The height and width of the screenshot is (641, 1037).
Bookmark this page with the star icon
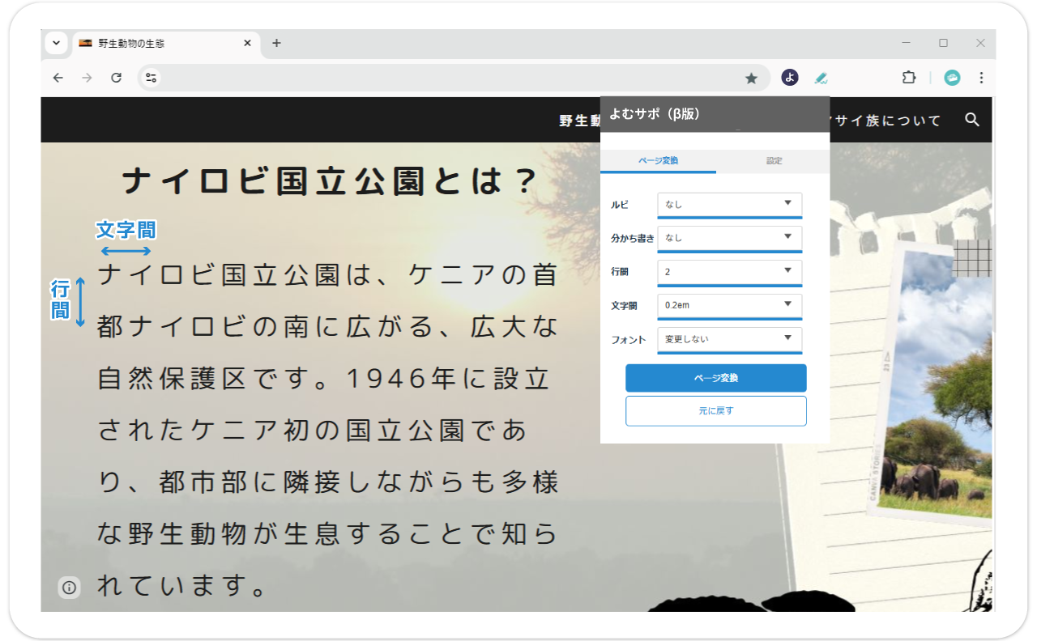tap(751, 78)
